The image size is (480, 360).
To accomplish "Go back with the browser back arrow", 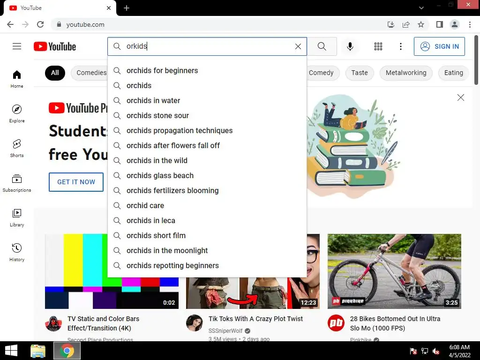I will coord(10,24).
